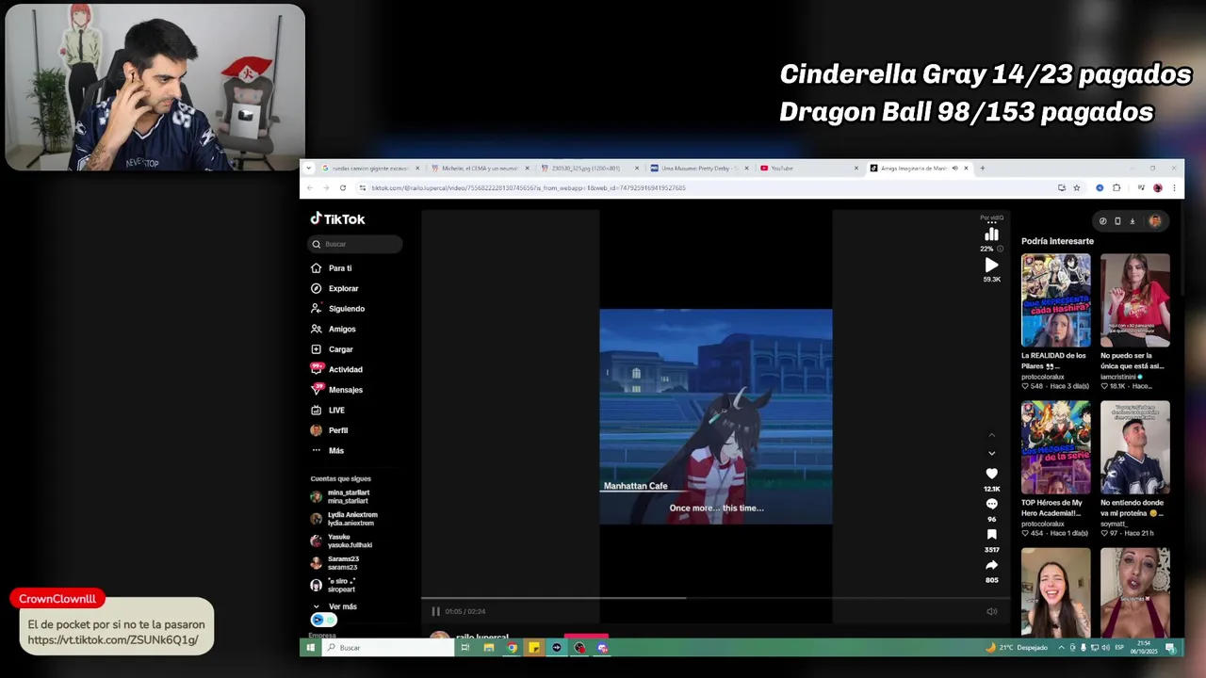Open the Para ti feed
1206x678 pixels.
tap(331, 268)
